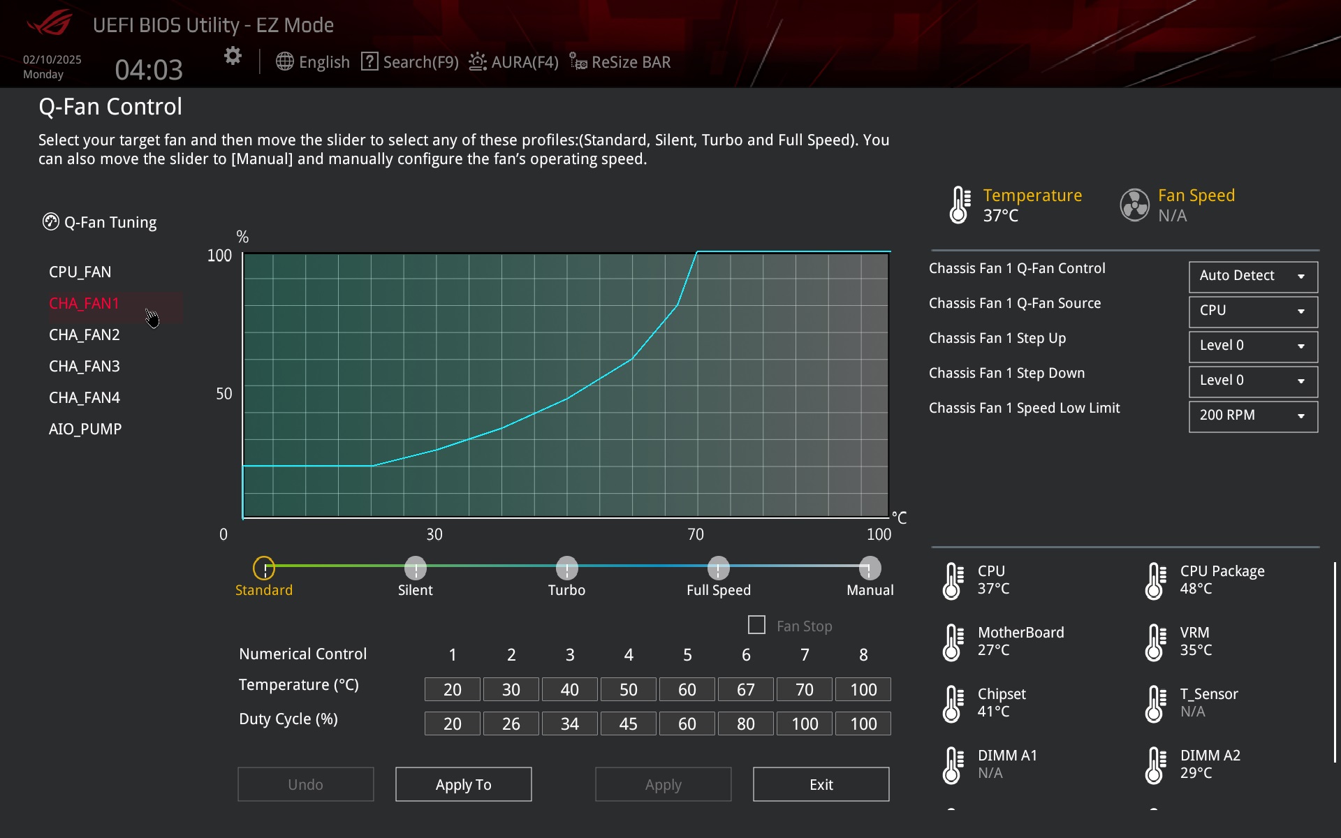This screenshot has width=1341, height=838.
Task: Click the settings gear icon in header
Action: [x=233, y=56]
